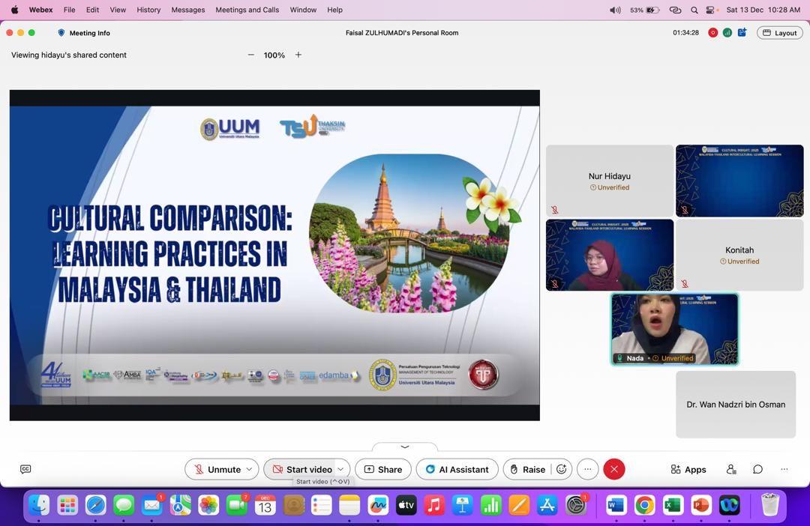The width and height of the screenshot is (810, 526).
Task: Open the participants panel icon
Action: tap(731, 469)
